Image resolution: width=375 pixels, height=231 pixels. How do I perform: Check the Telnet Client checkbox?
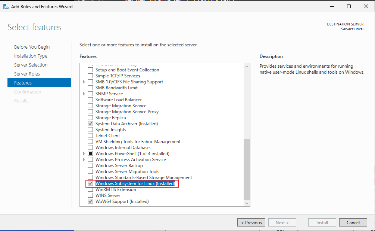90,136
